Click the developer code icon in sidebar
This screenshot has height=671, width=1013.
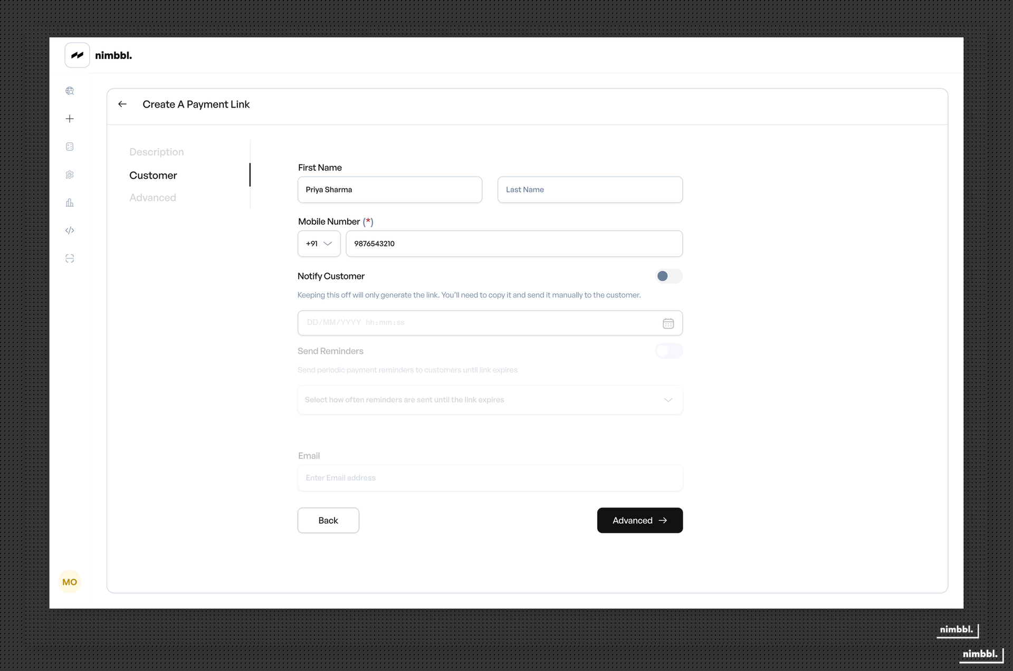click(69, 231)
